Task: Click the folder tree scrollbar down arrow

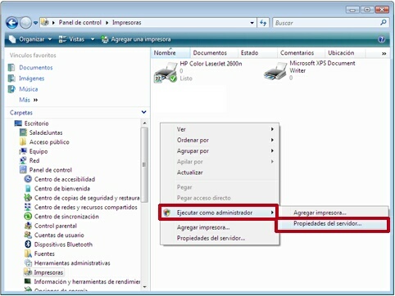Action: click(144, 287)
